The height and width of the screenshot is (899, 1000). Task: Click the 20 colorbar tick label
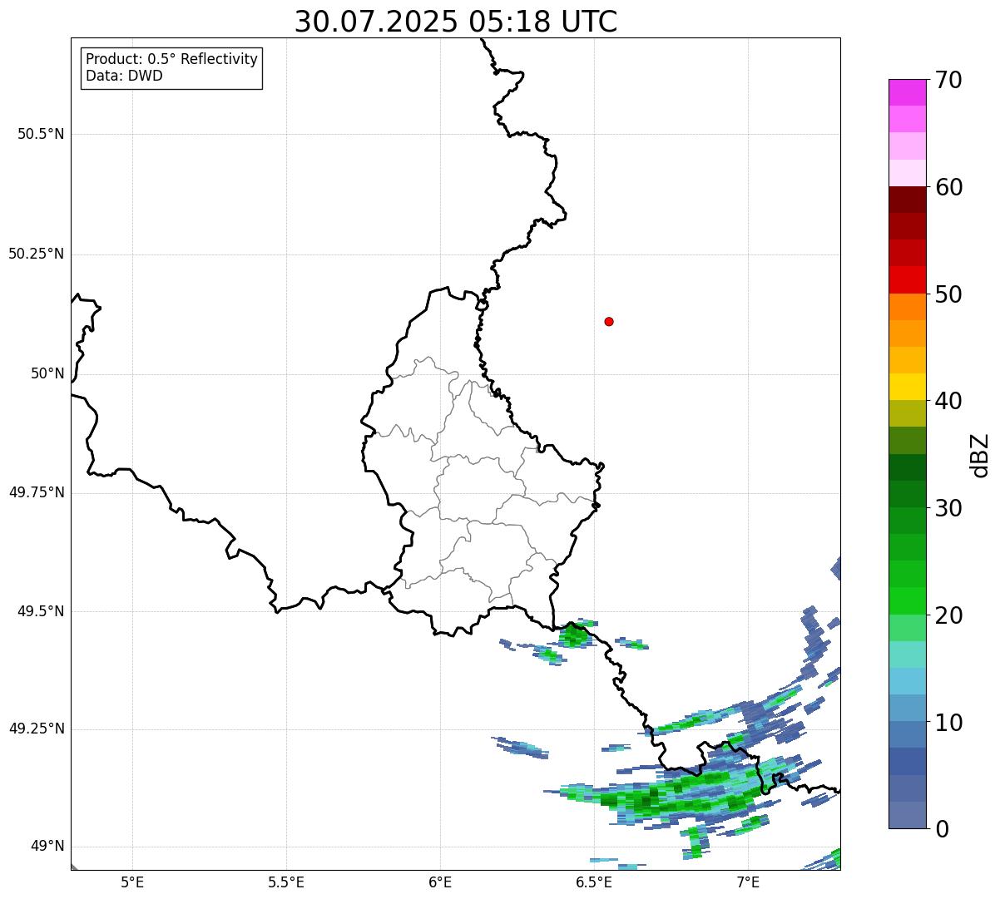pyautogui.click(x=948, y=615)
